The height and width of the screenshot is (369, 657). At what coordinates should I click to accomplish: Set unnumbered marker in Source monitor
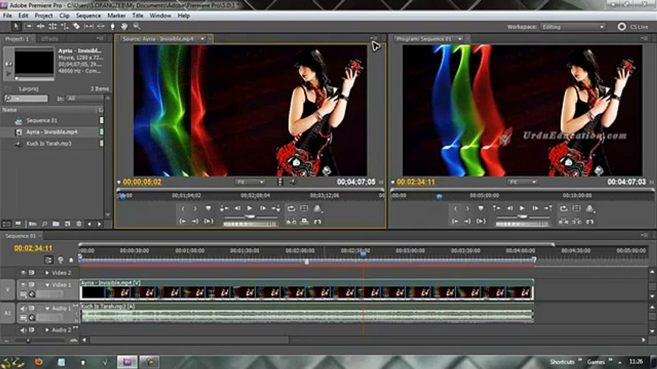pos(208,208)
